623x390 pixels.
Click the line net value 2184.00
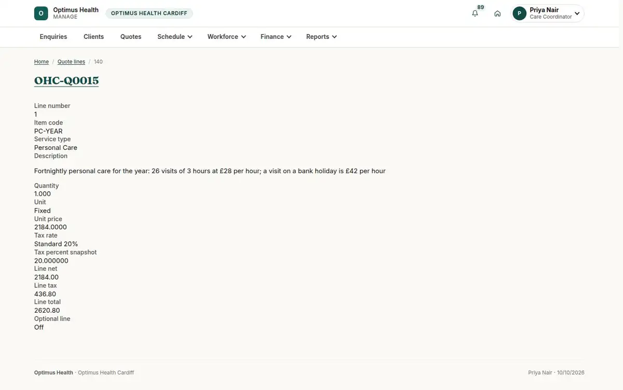[x=47, y=277]
